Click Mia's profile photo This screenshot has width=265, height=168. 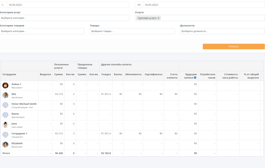[5, 95]
